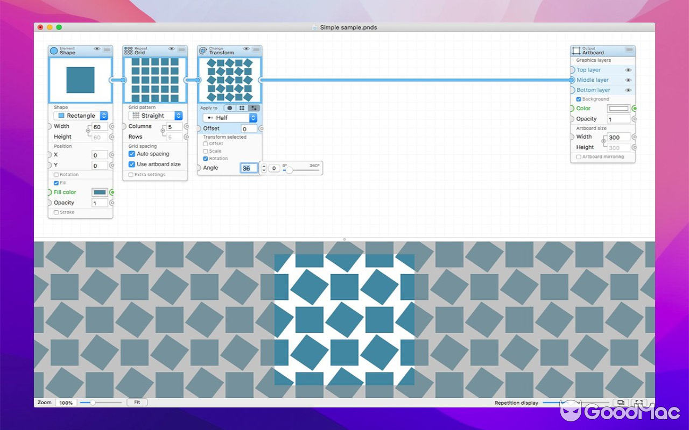This screenshot has height=430, width=689.
Task: Select the alternating elements apply mode icon
Action: (x=254, y=108)
